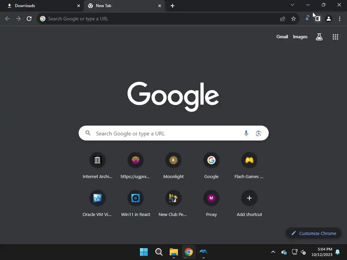Expand the tab search chevron
Image resolution: width=347 pixels, height=260 pixels.
pos(292,5)
